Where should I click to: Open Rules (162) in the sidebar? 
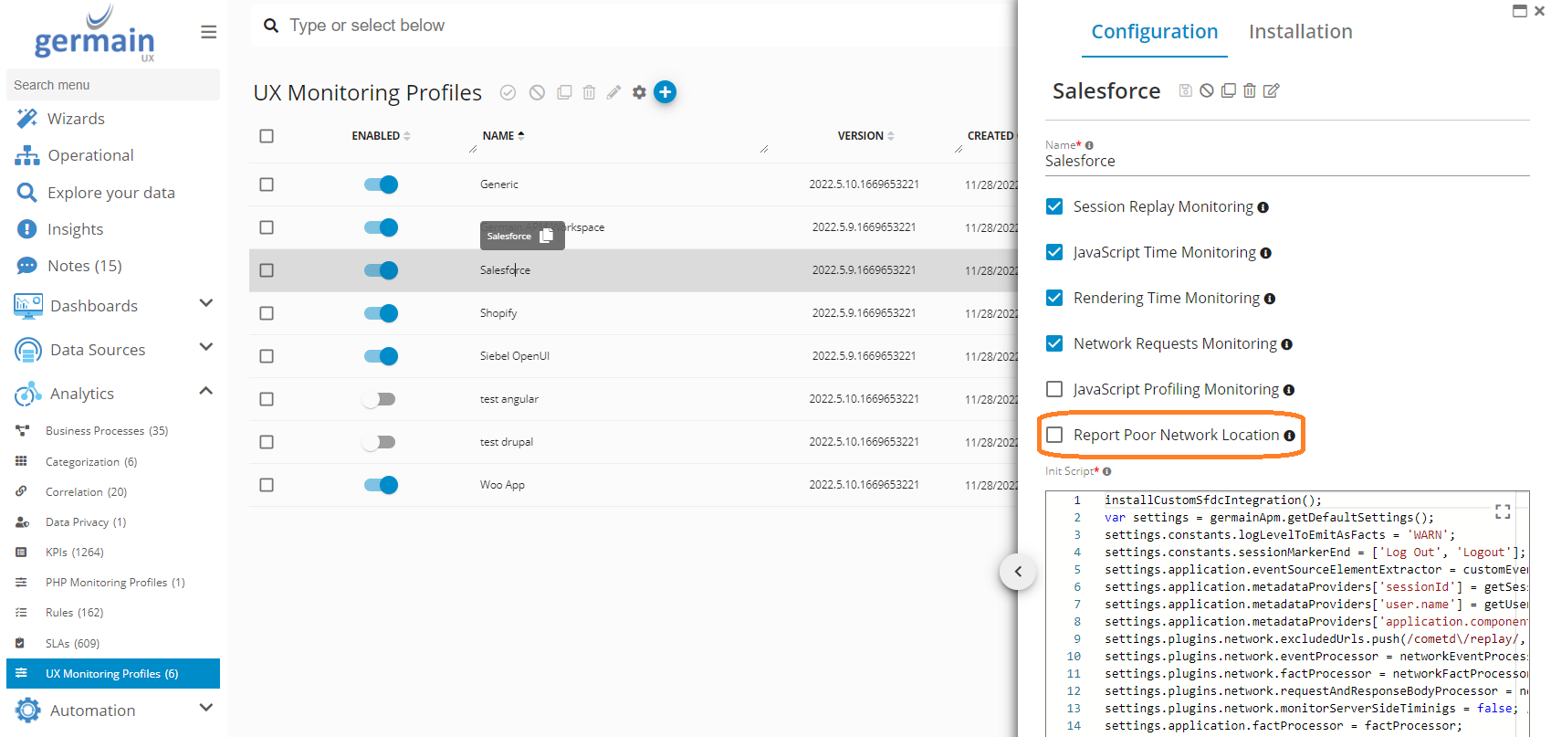click(x=75, y=613)
